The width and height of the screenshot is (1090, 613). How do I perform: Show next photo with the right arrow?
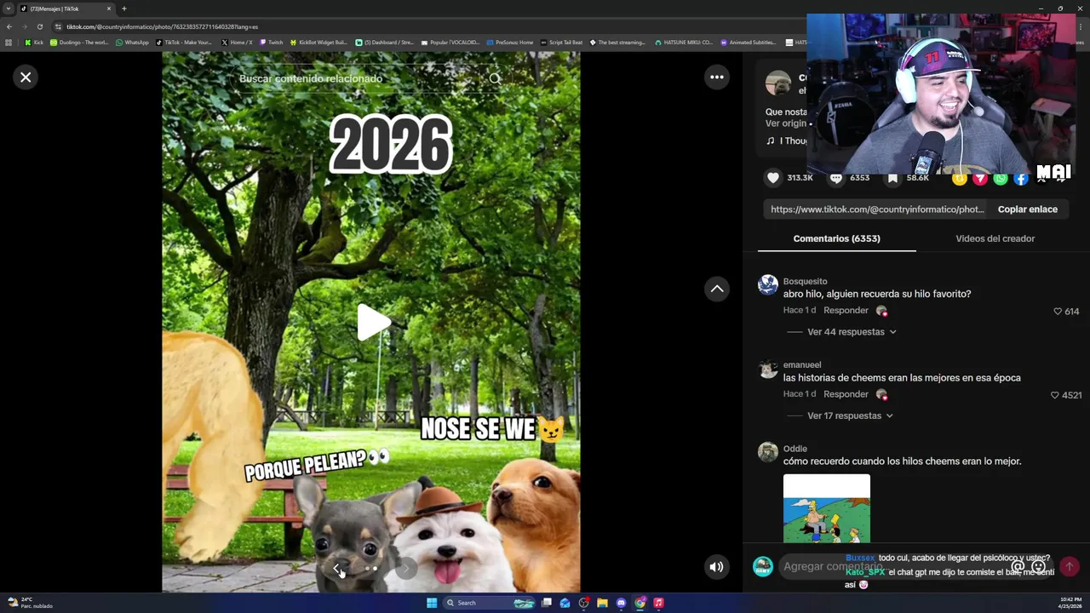pos(406,568)
